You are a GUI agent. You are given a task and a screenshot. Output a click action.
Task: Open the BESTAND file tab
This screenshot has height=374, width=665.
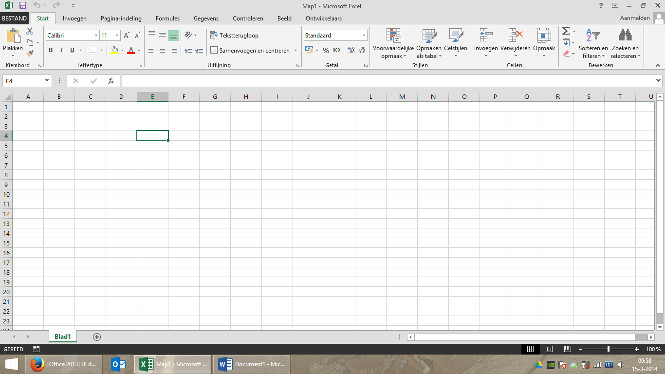[x=15, y=19]
